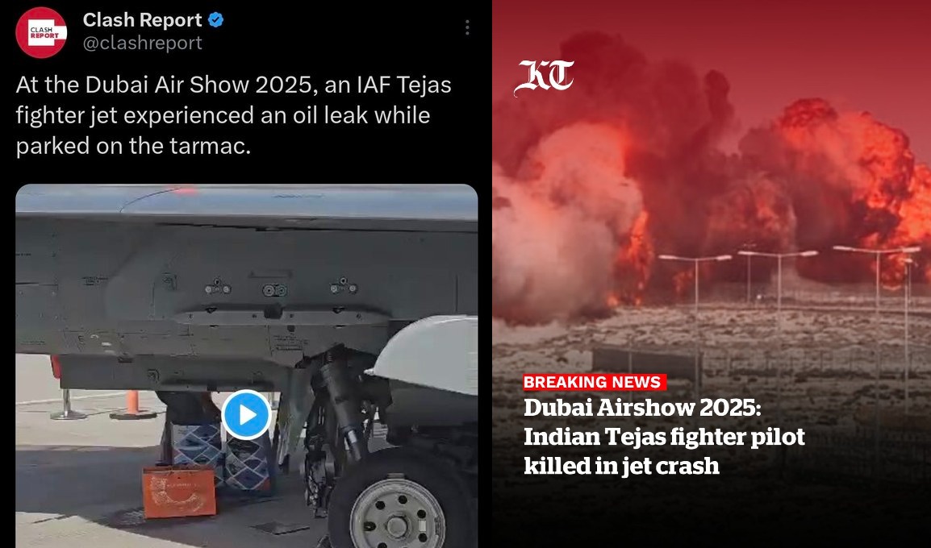
Task: Click the orange bag under the jet
Action: [x=179, y=492]
